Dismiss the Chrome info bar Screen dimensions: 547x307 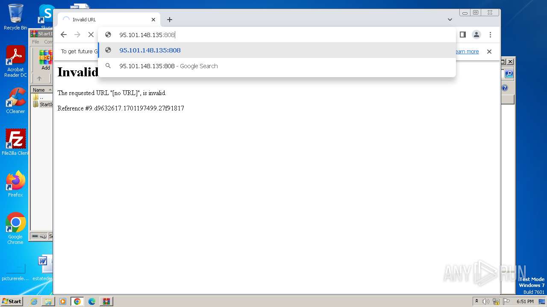tap(489, 52)
